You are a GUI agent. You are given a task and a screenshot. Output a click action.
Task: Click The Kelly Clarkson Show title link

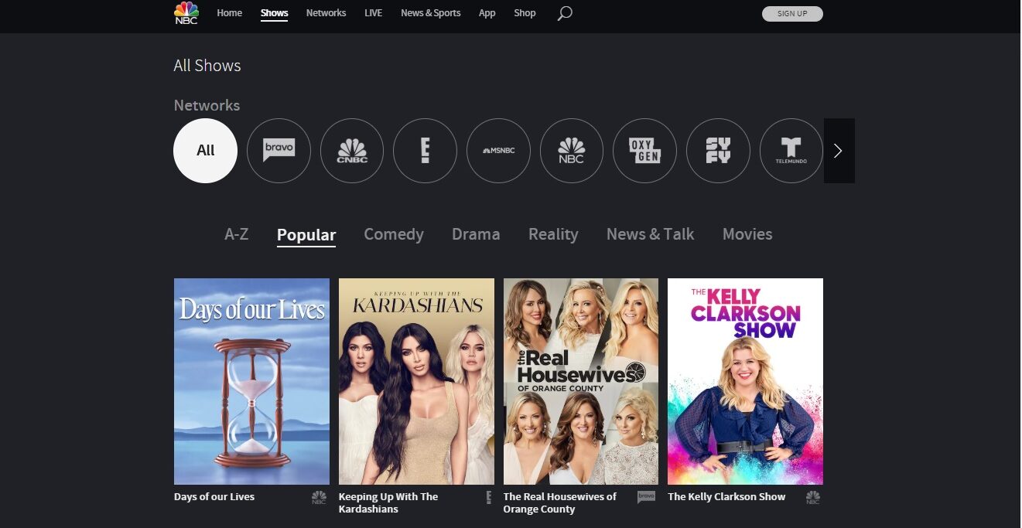click(x=726, y=497)
